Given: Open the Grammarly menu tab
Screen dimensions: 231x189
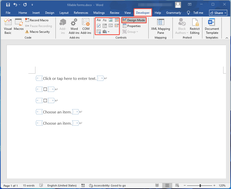Looking at the screenshot, I should pyautogui.click(x=174, y=13).
